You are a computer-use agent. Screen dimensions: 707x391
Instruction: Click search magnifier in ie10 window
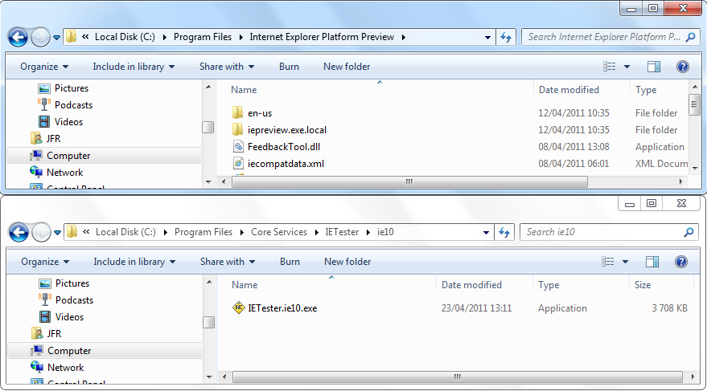[x=689, y=232]
